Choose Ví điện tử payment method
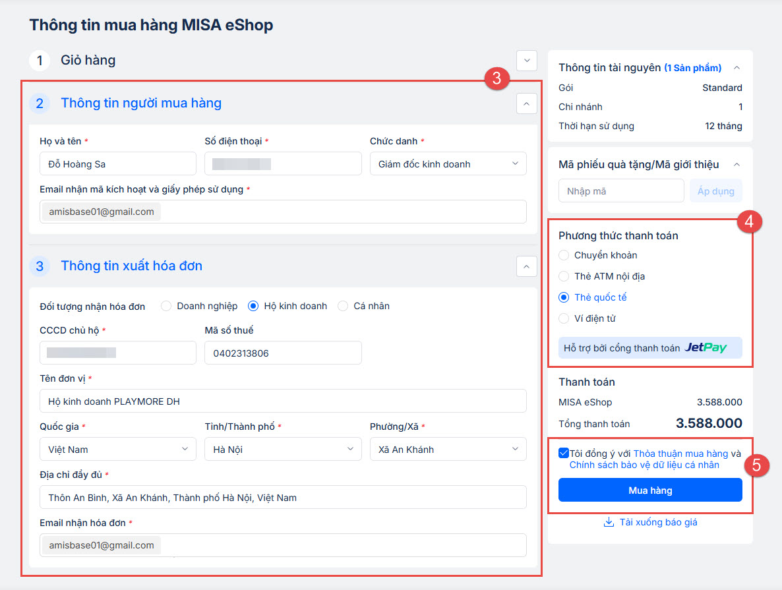The image size is (782, 590). [x=564, y=318]
